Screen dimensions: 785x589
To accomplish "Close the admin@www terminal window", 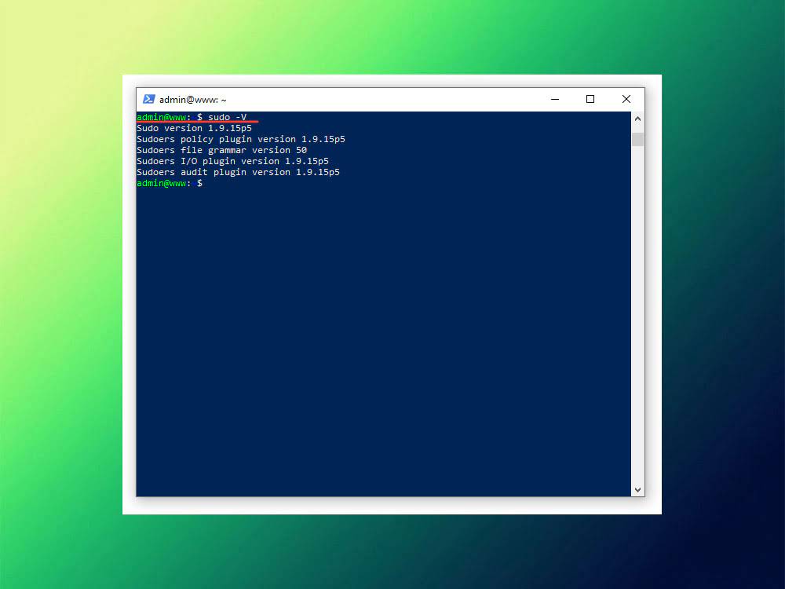I will (x=626, y=100).
